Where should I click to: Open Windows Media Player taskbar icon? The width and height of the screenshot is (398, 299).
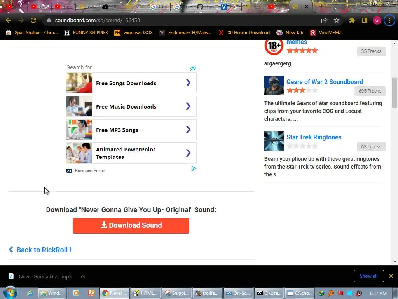point(76,293)
